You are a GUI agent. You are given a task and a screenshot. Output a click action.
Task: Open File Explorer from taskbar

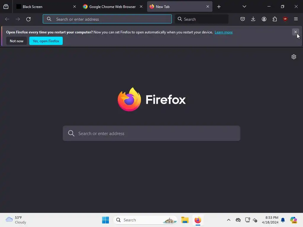pos(185,220)
